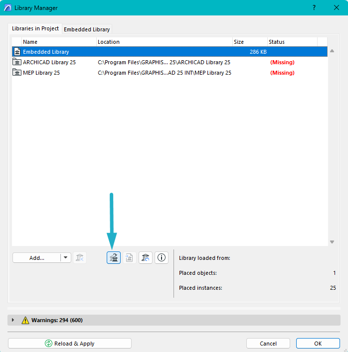Viewport: 348px width, 352px height.
Task: Click the refresh libraries icon button
Action: click(146, 257)
